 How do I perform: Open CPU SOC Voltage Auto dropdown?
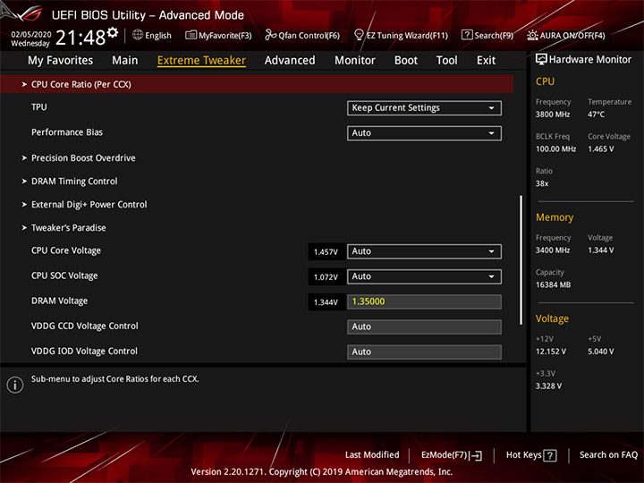424,276
